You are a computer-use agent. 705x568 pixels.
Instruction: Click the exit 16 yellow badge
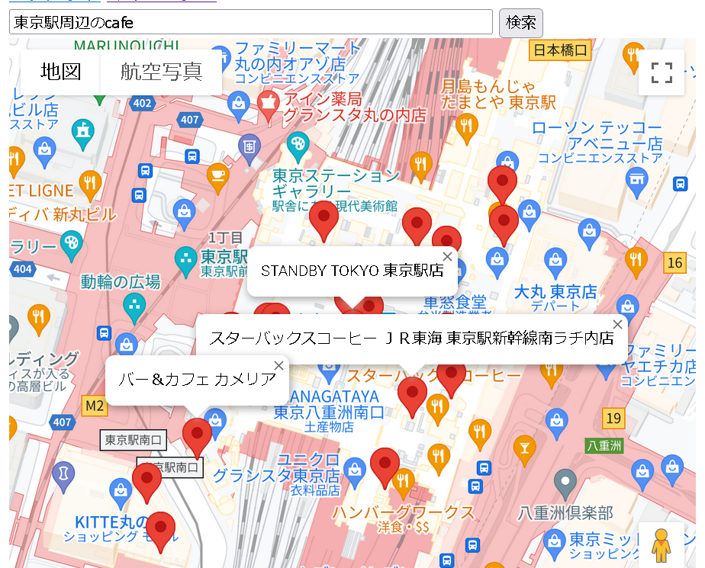coord(675,262)
